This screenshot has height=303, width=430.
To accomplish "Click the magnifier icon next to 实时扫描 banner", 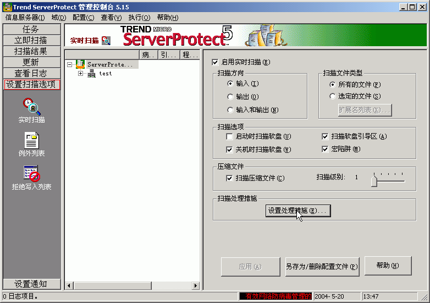I will point(106,40).
